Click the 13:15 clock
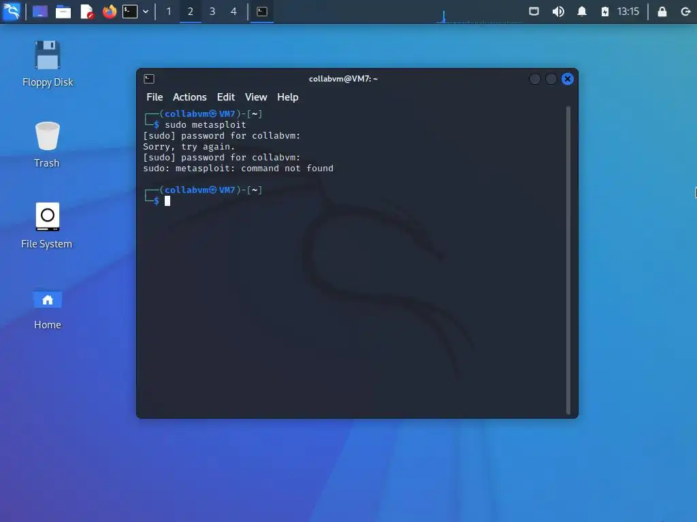 628,12
